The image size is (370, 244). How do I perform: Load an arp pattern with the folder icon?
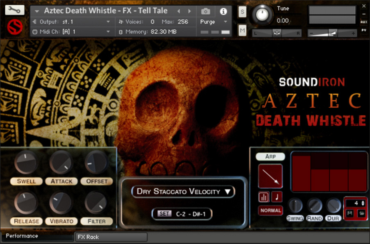[361, 214]
